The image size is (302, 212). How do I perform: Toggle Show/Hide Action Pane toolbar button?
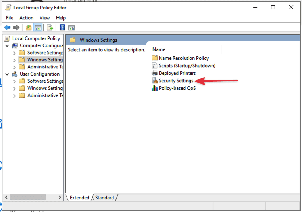click(71, 28)
